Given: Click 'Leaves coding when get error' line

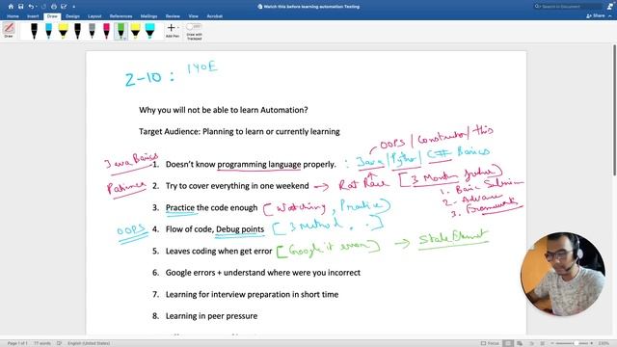Looking at the screenshot, I should click(219, 251).
